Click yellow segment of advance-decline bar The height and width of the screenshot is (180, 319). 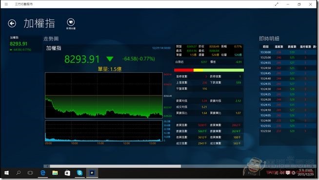coord(198,70)
